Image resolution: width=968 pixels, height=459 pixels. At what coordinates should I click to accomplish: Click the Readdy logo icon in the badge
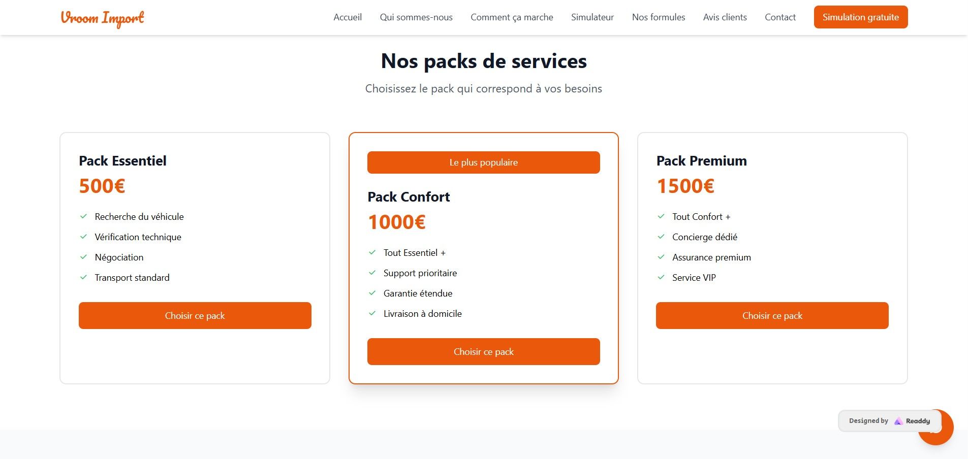[898, 421]
